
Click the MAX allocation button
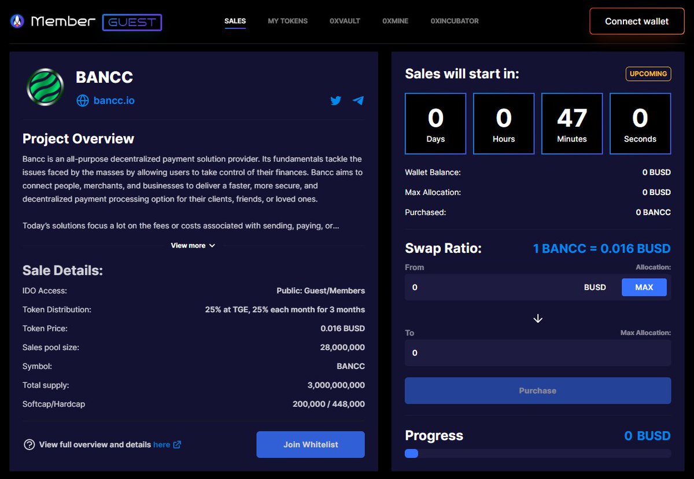644,288
